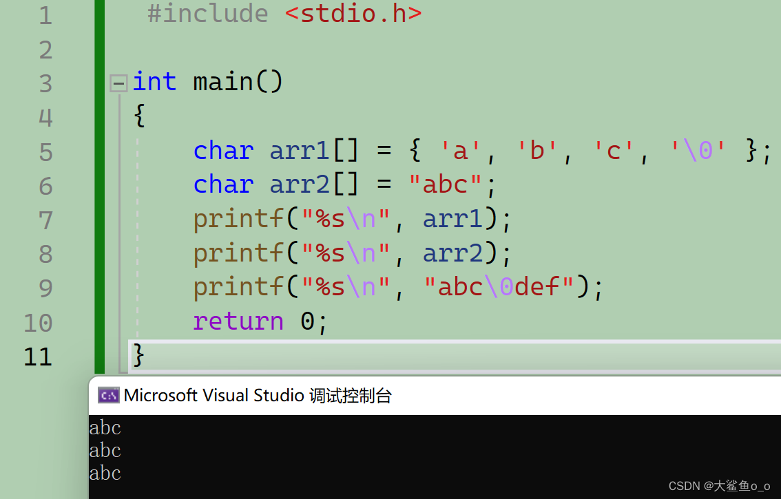Click the 'char' keyword on the arr1 line
This screenshot has height=499, width=781.
tap(223, 151)
